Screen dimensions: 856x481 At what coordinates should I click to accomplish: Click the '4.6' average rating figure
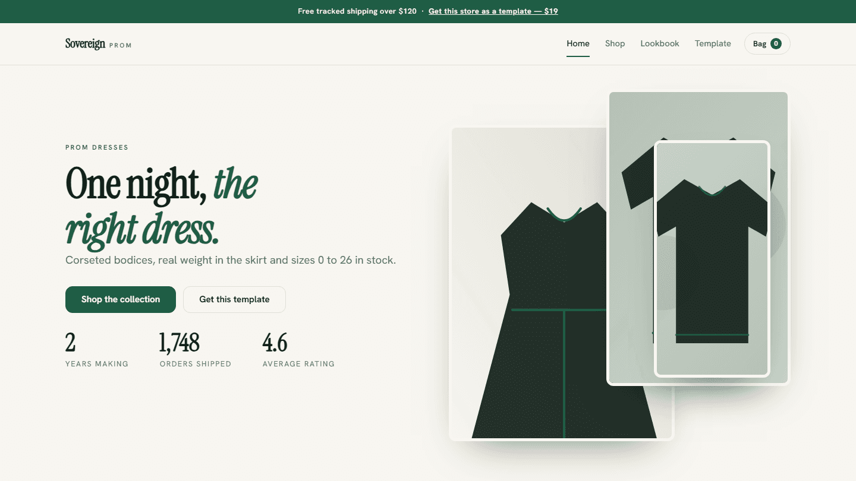(275, 343)
